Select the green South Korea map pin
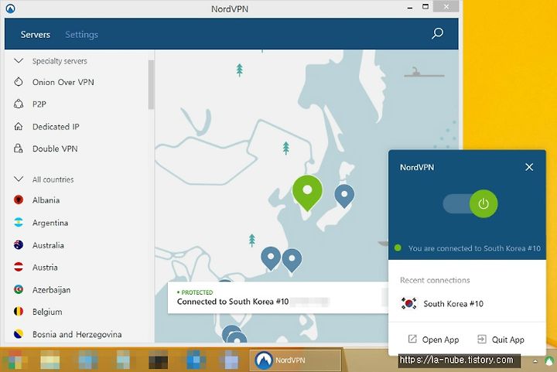This screenshot has height=372, width=557. [307, 192]
